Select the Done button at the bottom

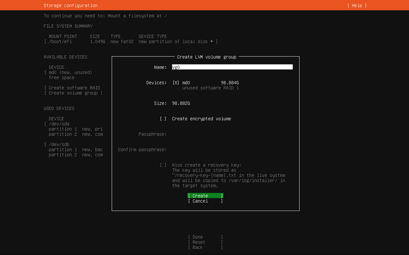point(206,237)
